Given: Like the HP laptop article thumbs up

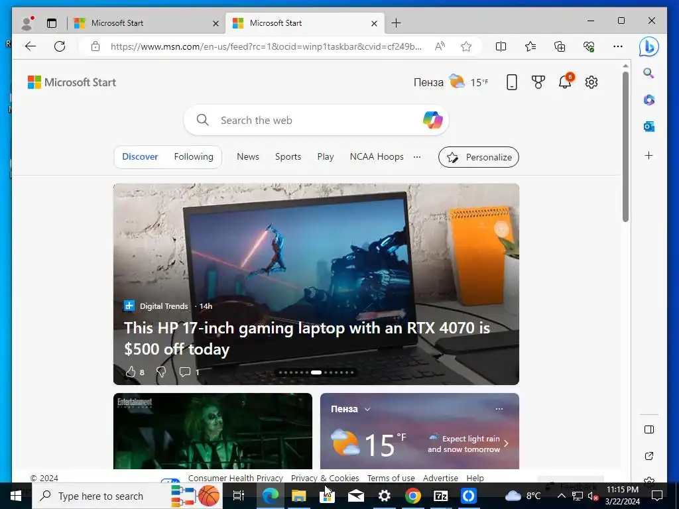Looking at the screenshot, I should click(131, 372).
